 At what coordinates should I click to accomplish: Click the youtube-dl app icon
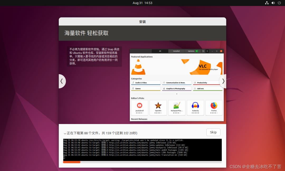[x=140, y=106]
